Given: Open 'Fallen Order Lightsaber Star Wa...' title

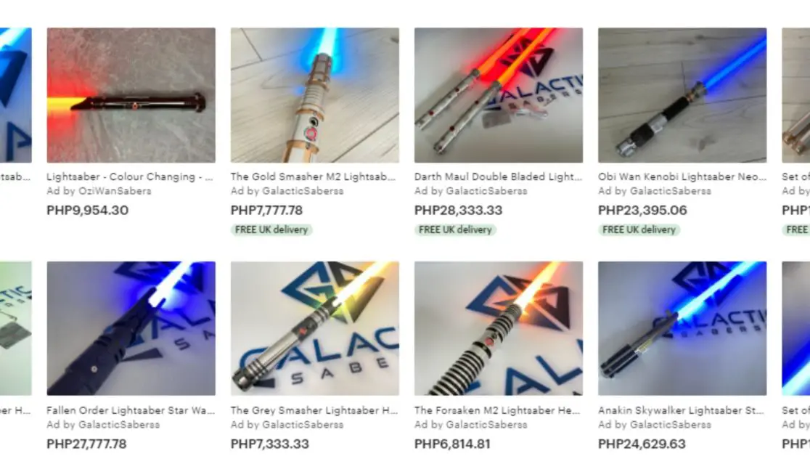Looking at the screenshot, I should pyautogui.click(x=130, y=410).
